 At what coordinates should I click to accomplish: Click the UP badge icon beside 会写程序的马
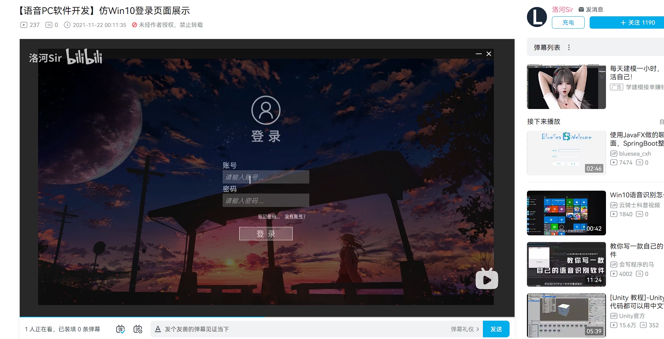tap(614, 264)
